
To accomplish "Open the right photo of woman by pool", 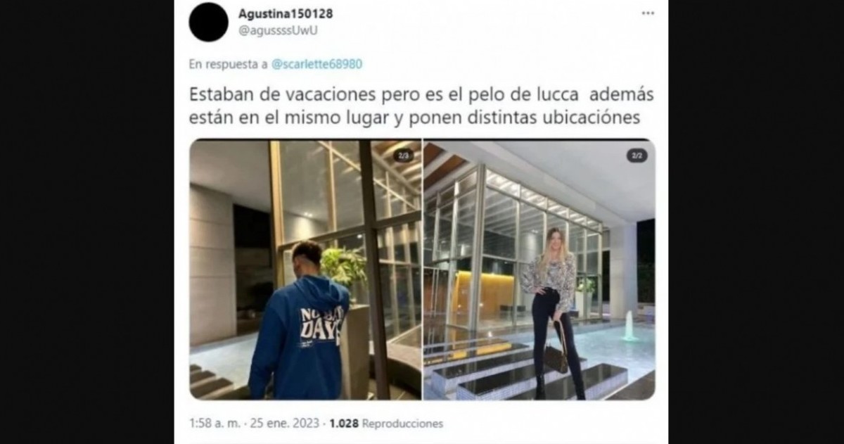I will coord(539,269).
